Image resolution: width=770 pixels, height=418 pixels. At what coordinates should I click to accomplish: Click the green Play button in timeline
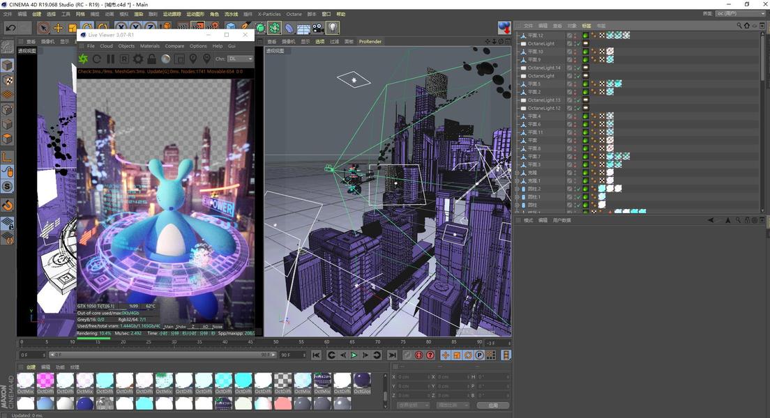(x=354, y=355)
